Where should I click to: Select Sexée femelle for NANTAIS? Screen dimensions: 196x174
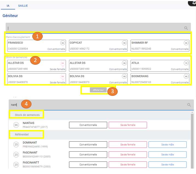point(128,125)
